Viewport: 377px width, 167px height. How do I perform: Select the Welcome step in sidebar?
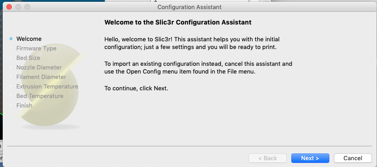(29, 39)
